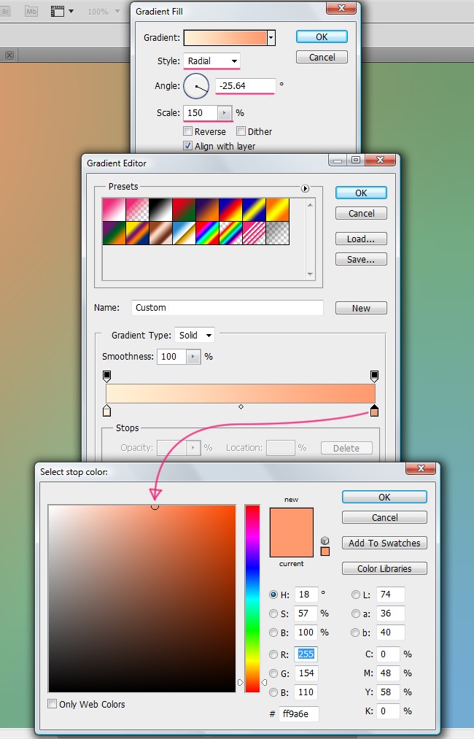
Task: Select the pink to white gradient preset
Action: pos(114,209)
